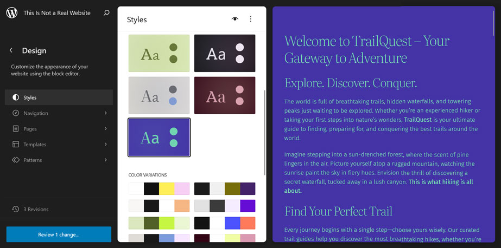Choose the maroon style variation thumbnail

pyautogui.click(x=225, y=95)
